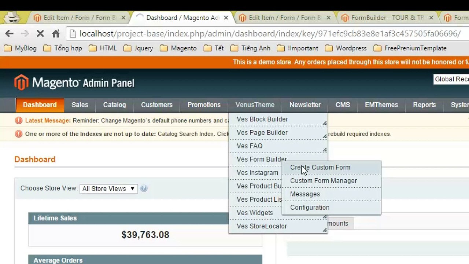Open Ves Form Builder menu item
The width and height of the screenshot is (469, 264).
(x=262, y=159)
